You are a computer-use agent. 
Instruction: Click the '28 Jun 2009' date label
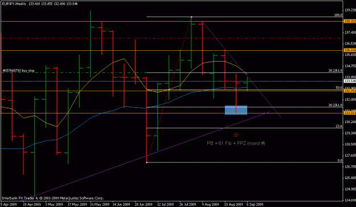click(x=144, y=204)
